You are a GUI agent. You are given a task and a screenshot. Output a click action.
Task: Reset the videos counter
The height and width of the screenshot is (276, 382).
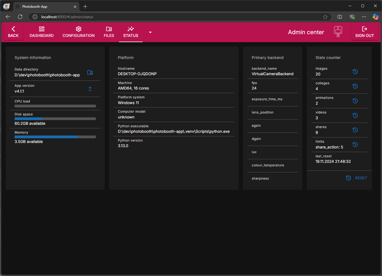(355, 115)
